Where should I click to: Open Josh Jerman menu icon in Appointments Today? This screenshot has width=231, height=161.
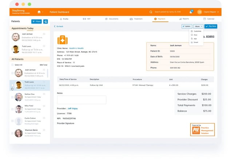pyautogui.click(x=44, y=34)
